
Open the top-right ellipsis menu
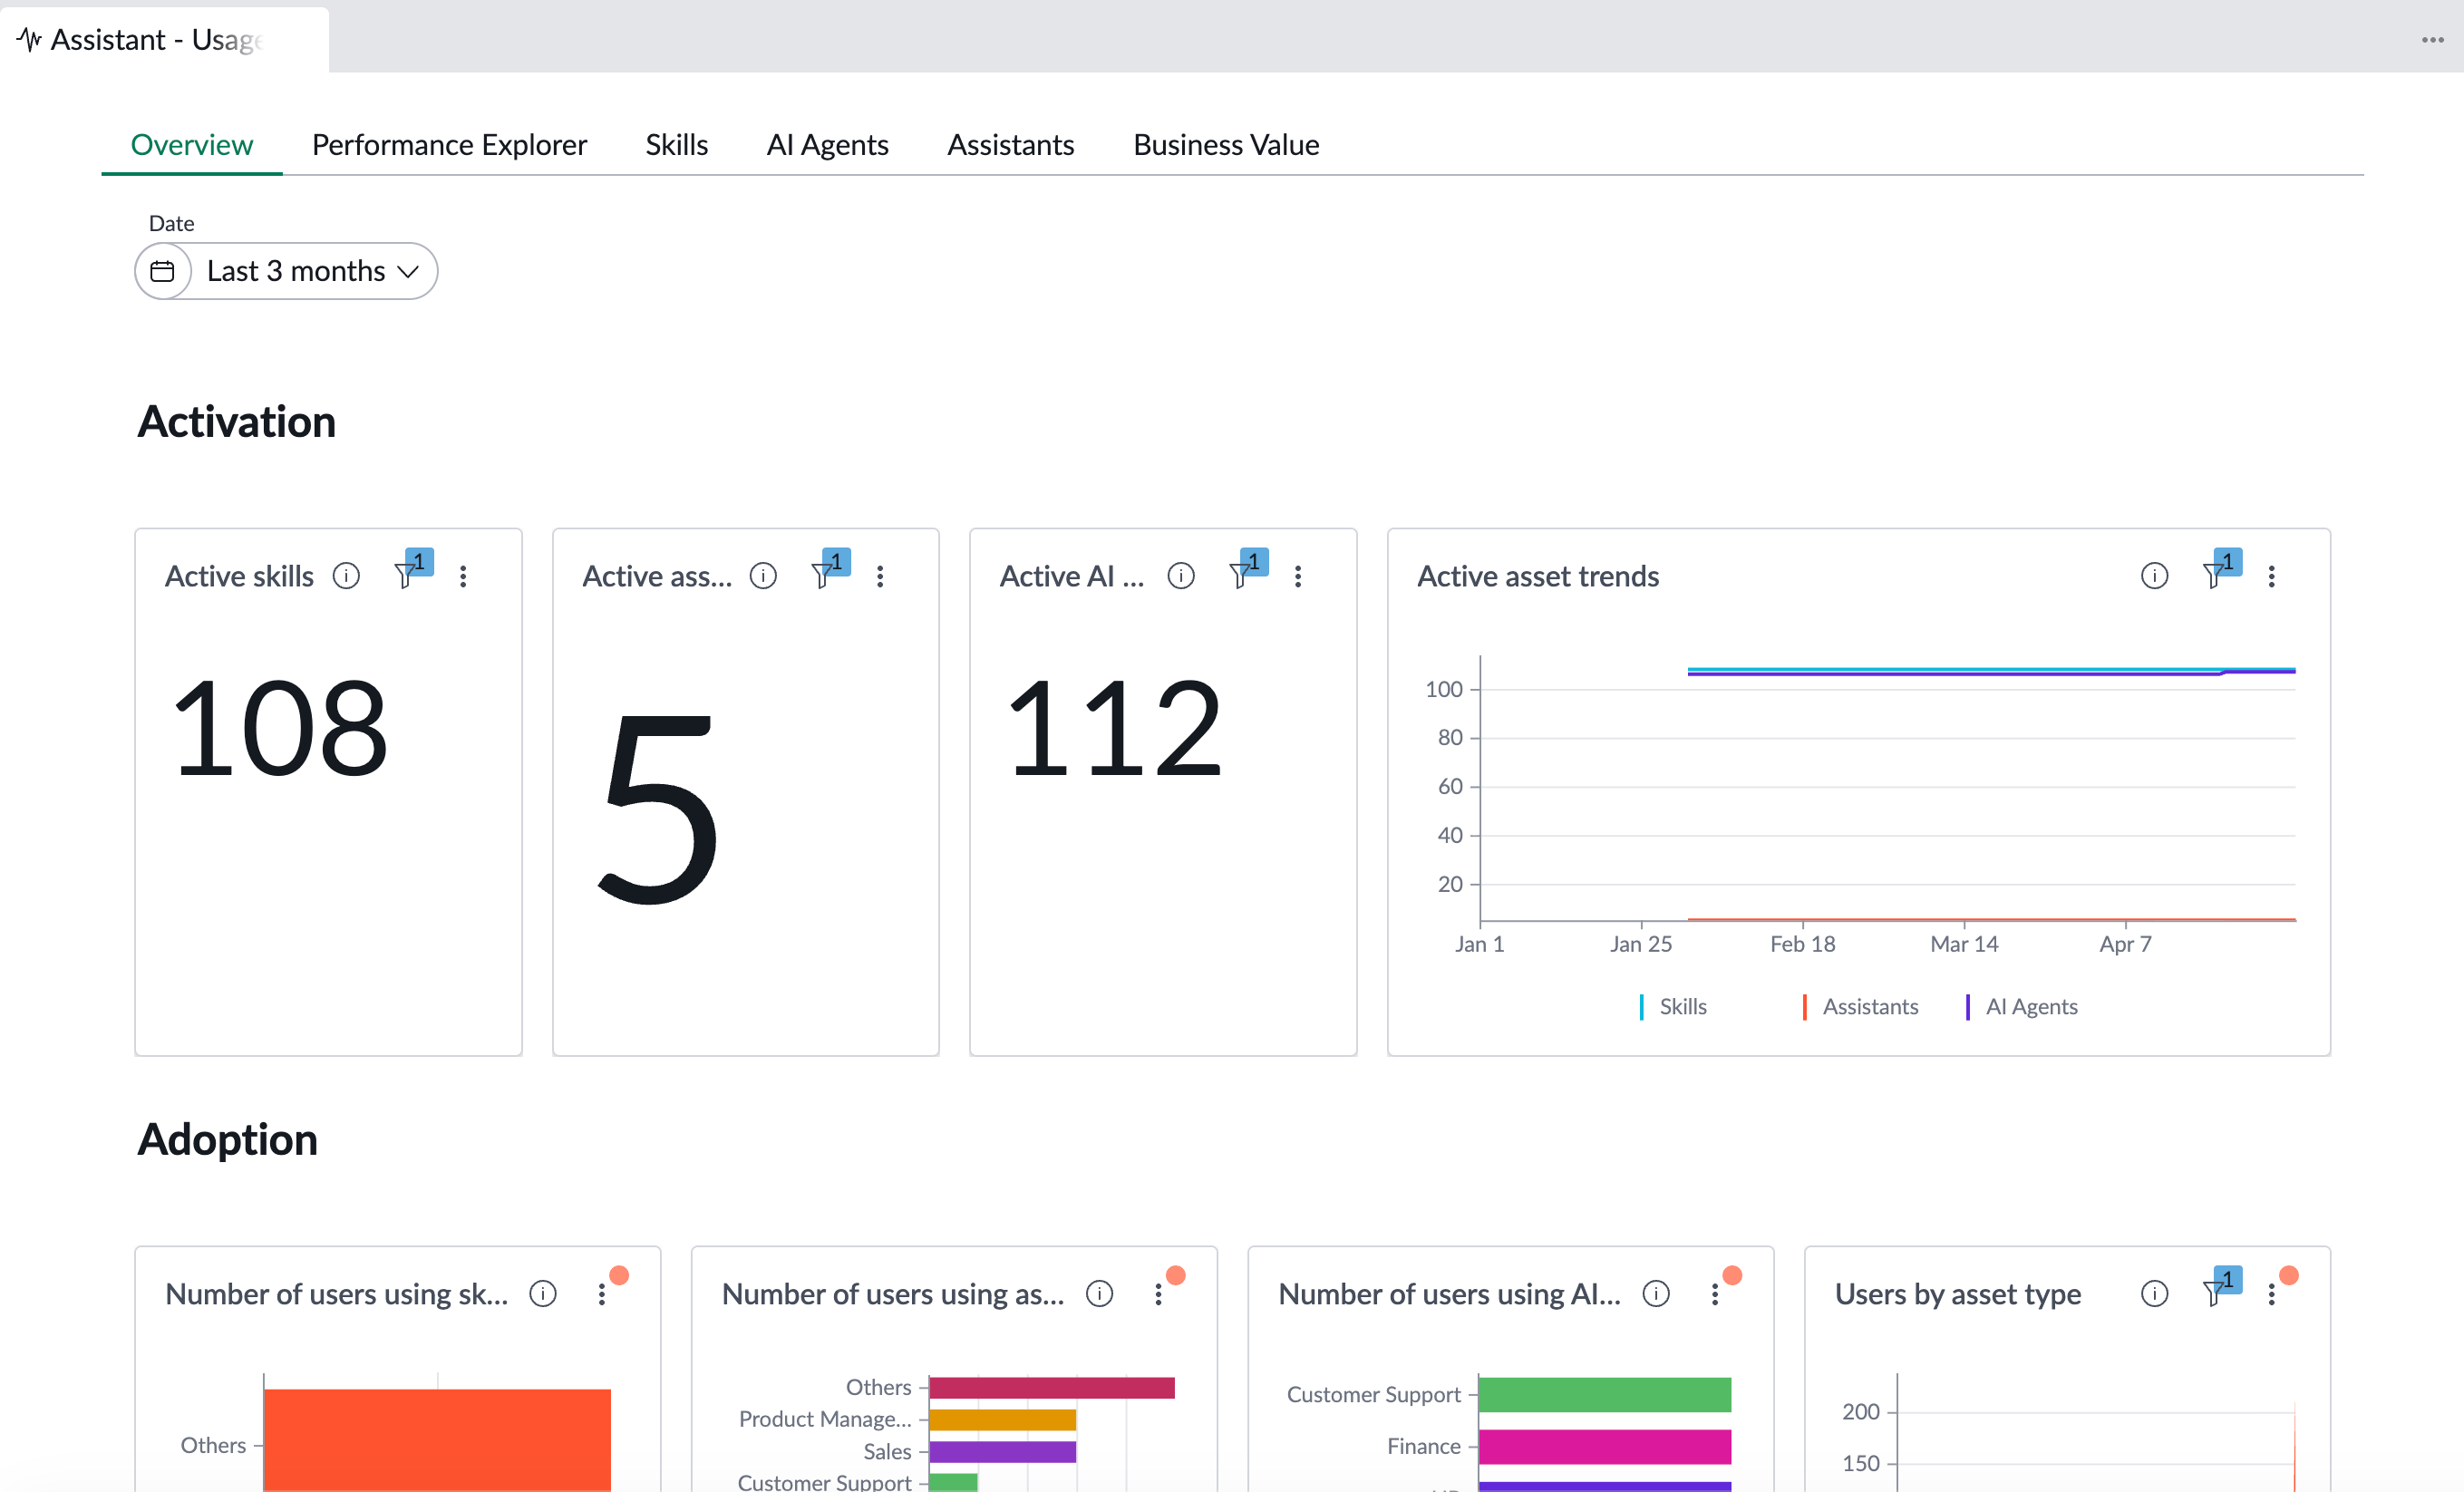coord(2432,40)
